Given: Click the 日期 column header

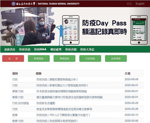Looking at the screenshot, I should point(127,74).
